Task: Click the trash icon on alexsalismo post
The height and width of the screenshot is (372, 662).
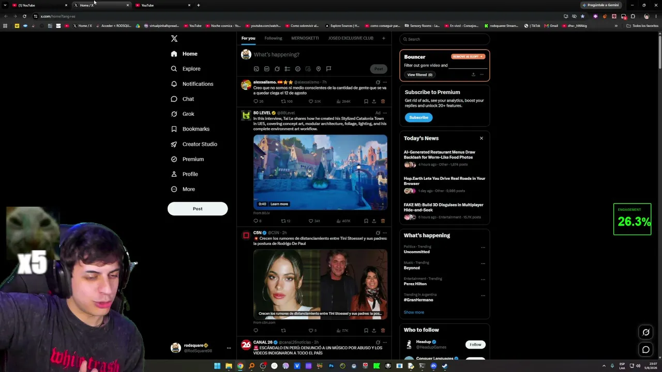Action: pyautogui.click(x=383, y=101)
